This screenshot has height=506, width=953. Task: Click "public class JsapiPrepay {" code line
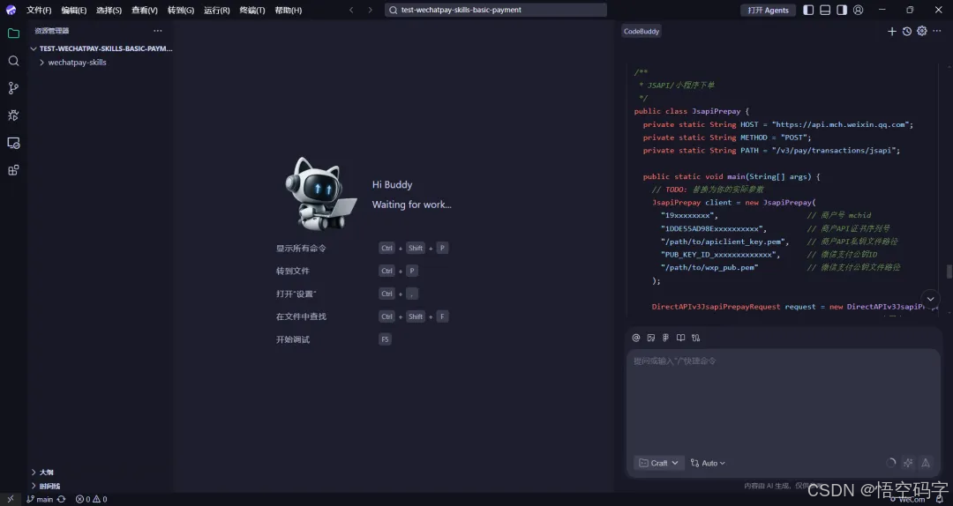pos(692,111)
